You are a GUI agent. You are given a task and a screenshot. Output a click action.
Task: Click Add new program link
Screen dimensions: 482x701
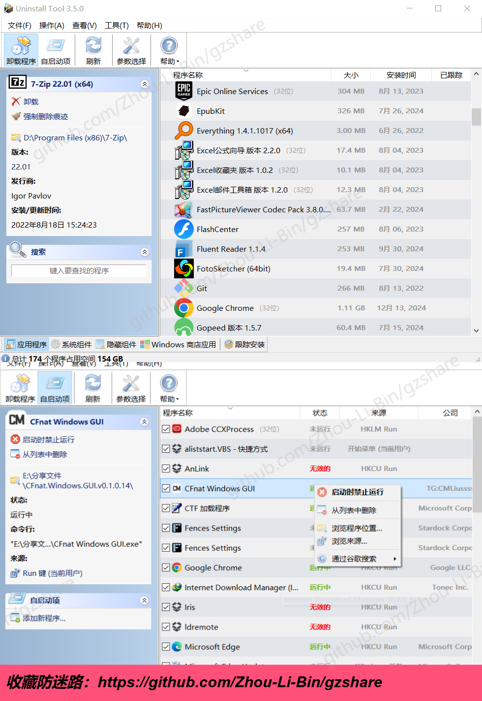pyautogui.click(x=44, y=618)
